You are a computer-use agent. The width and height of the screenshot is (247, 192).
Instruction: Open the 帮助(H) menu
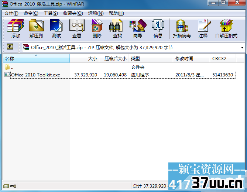coord(116,13)
